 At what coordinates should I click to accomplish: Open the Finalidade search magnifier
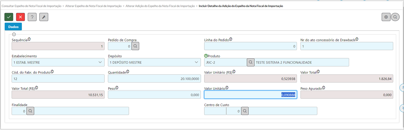point(30,111)
